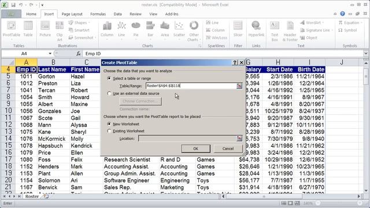370x208 pixels.
Task: Open the Add-Ins tab
Action: coord(172,14)
